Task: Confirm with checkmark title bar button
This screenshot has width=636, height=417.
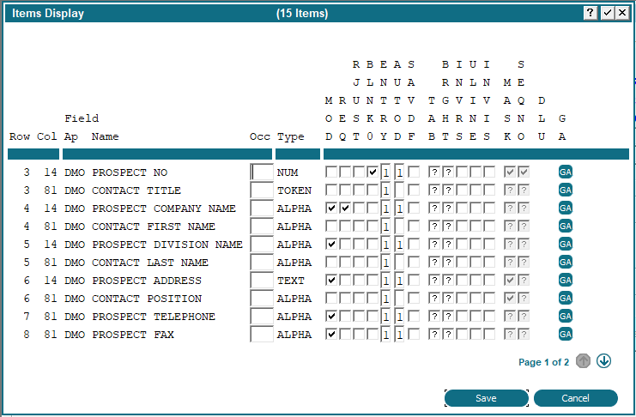Action: click(607, 13)
